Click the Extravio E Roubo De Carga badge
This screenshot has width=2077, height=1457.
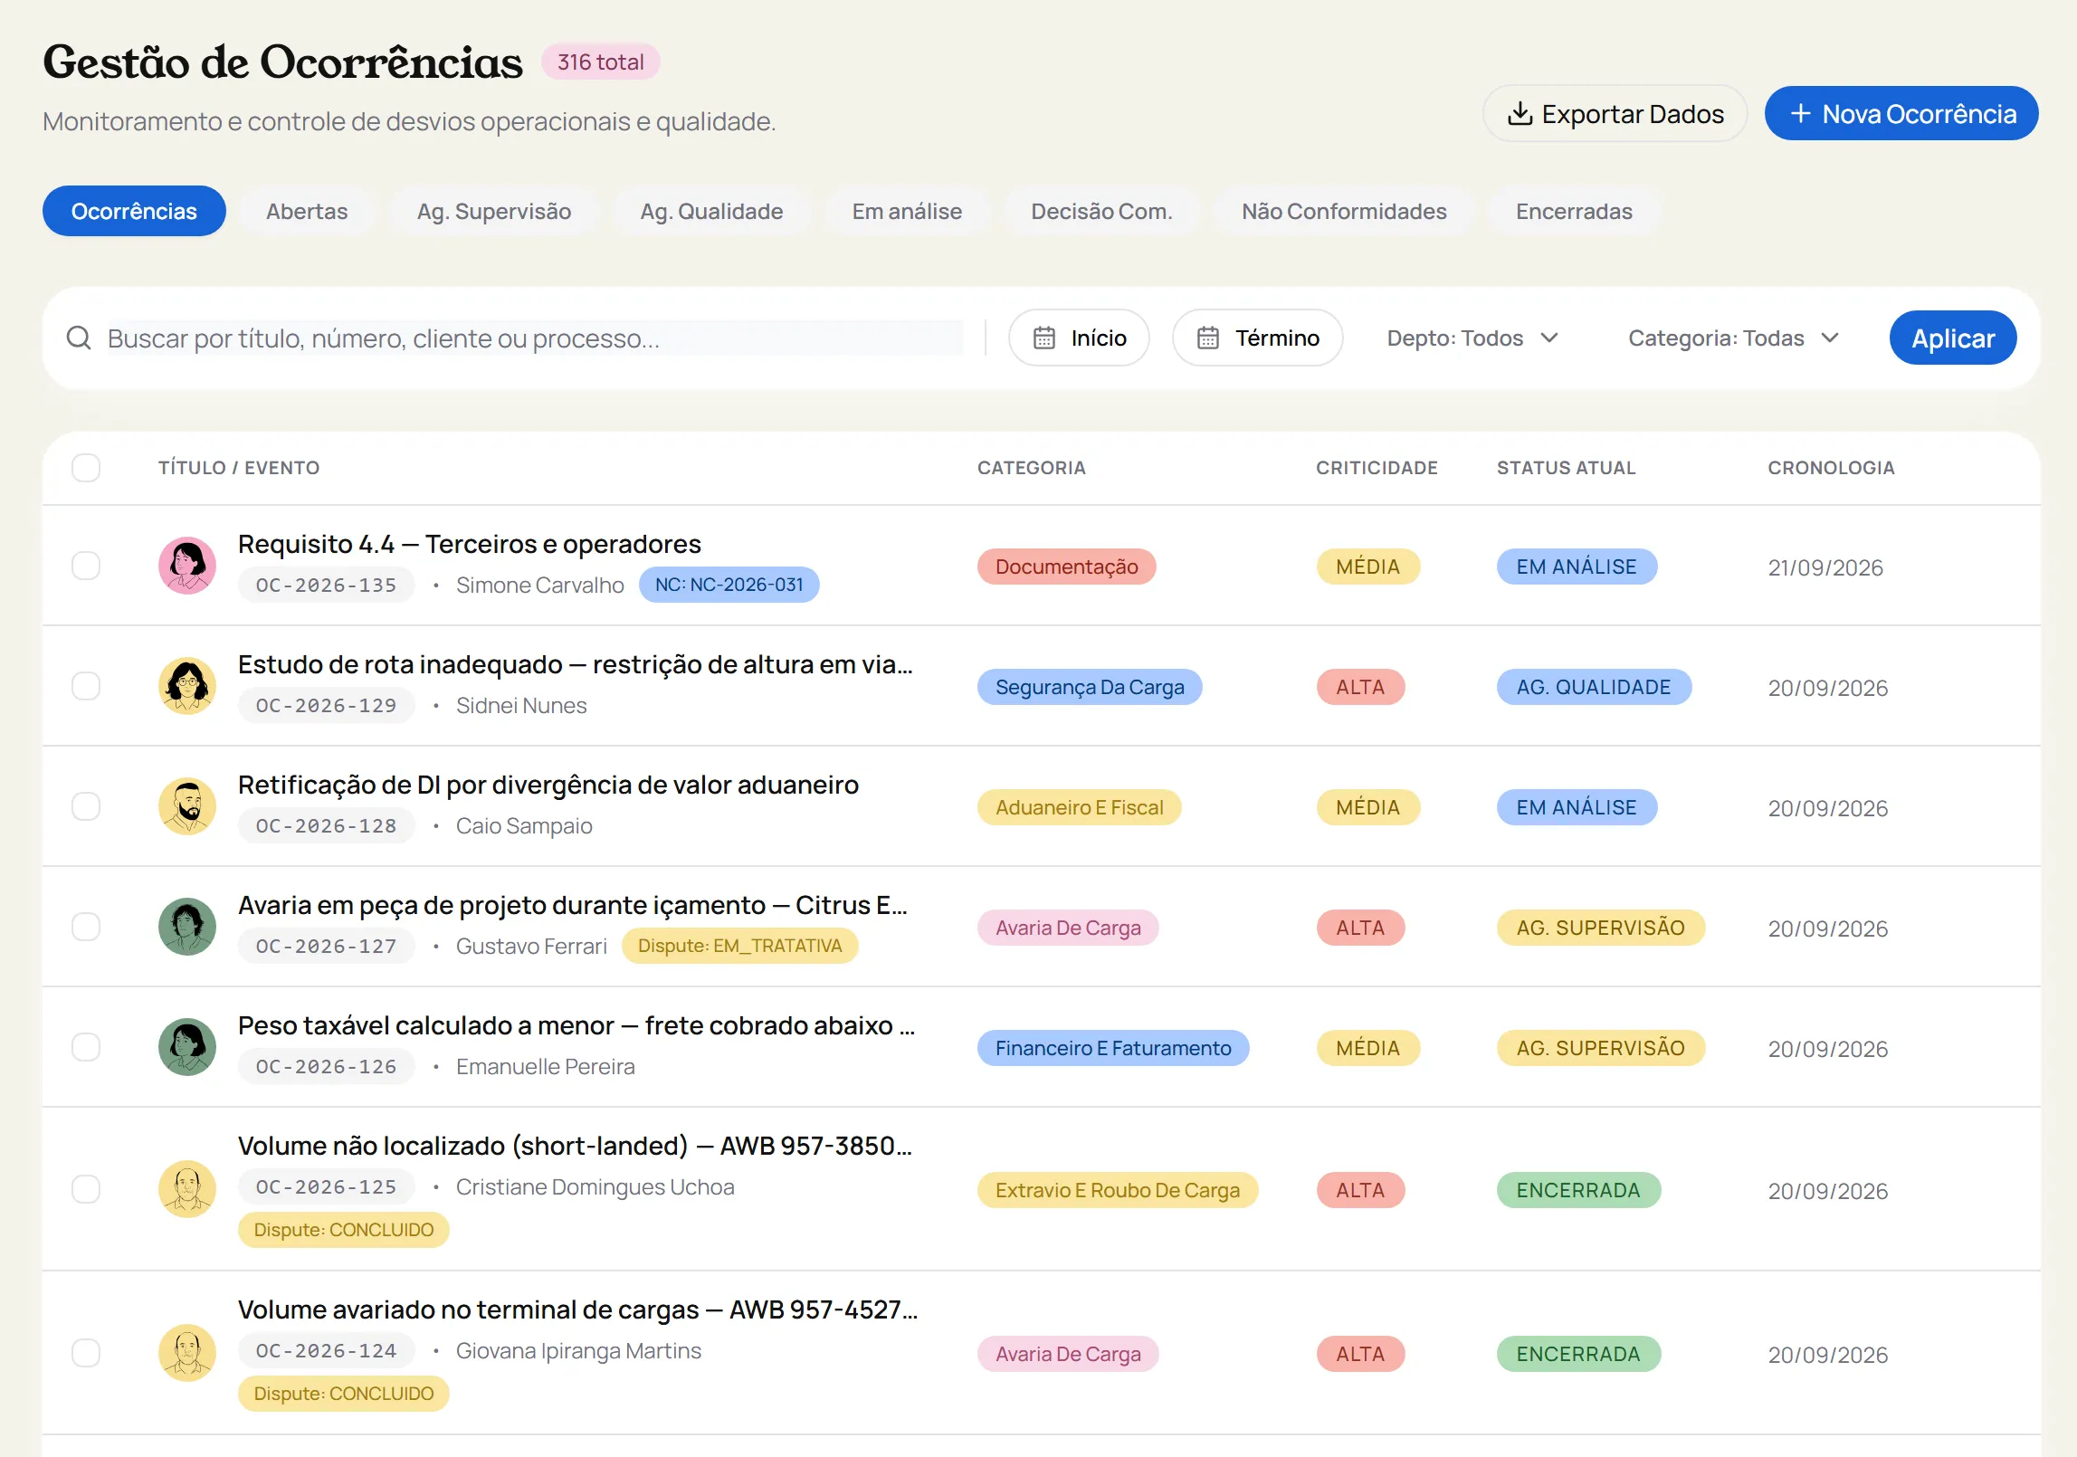click(1118, 1190)
